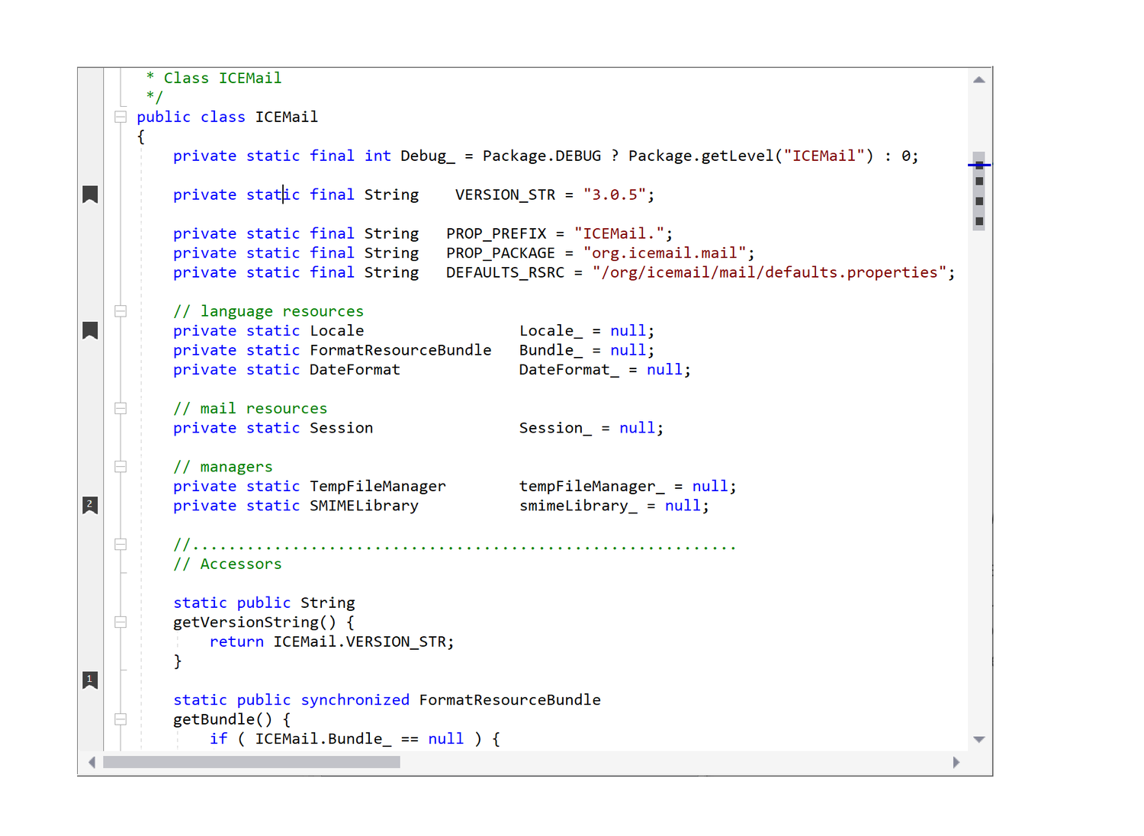Collapse the getVersionString method body

[x=121, y=622]
